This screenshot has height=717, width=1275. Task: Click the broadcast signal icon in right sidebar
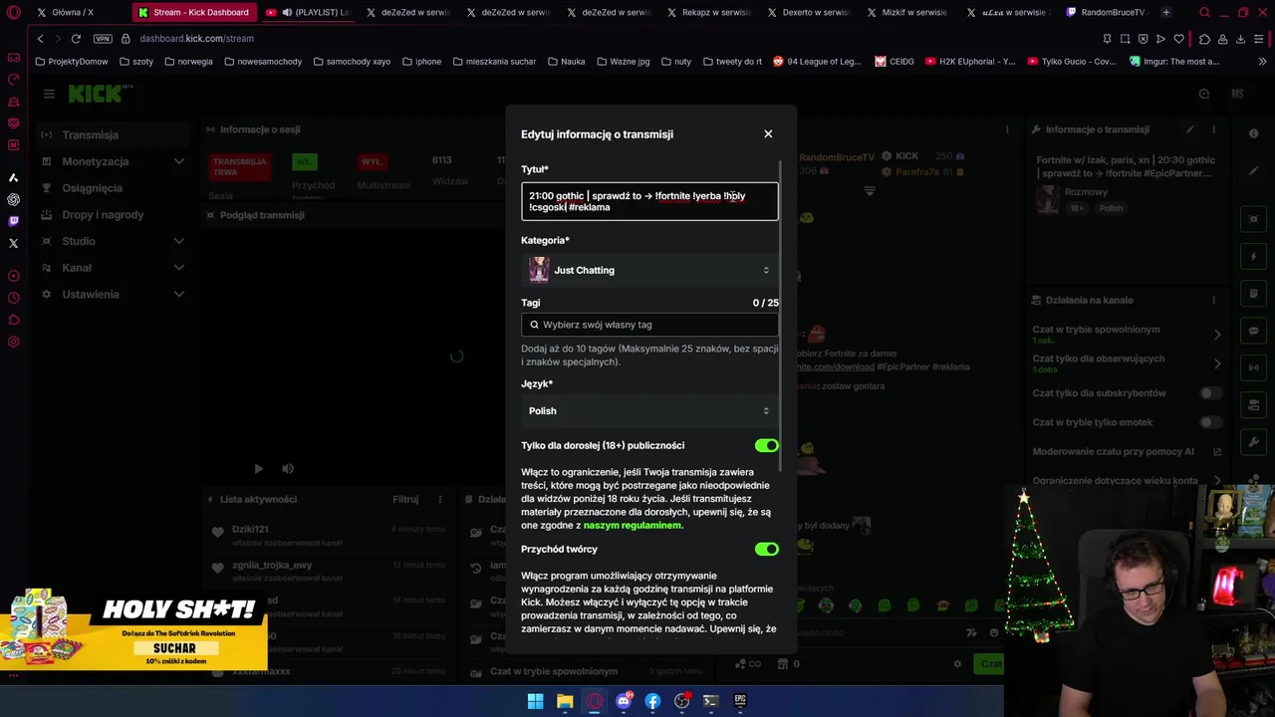[1254, 367]
